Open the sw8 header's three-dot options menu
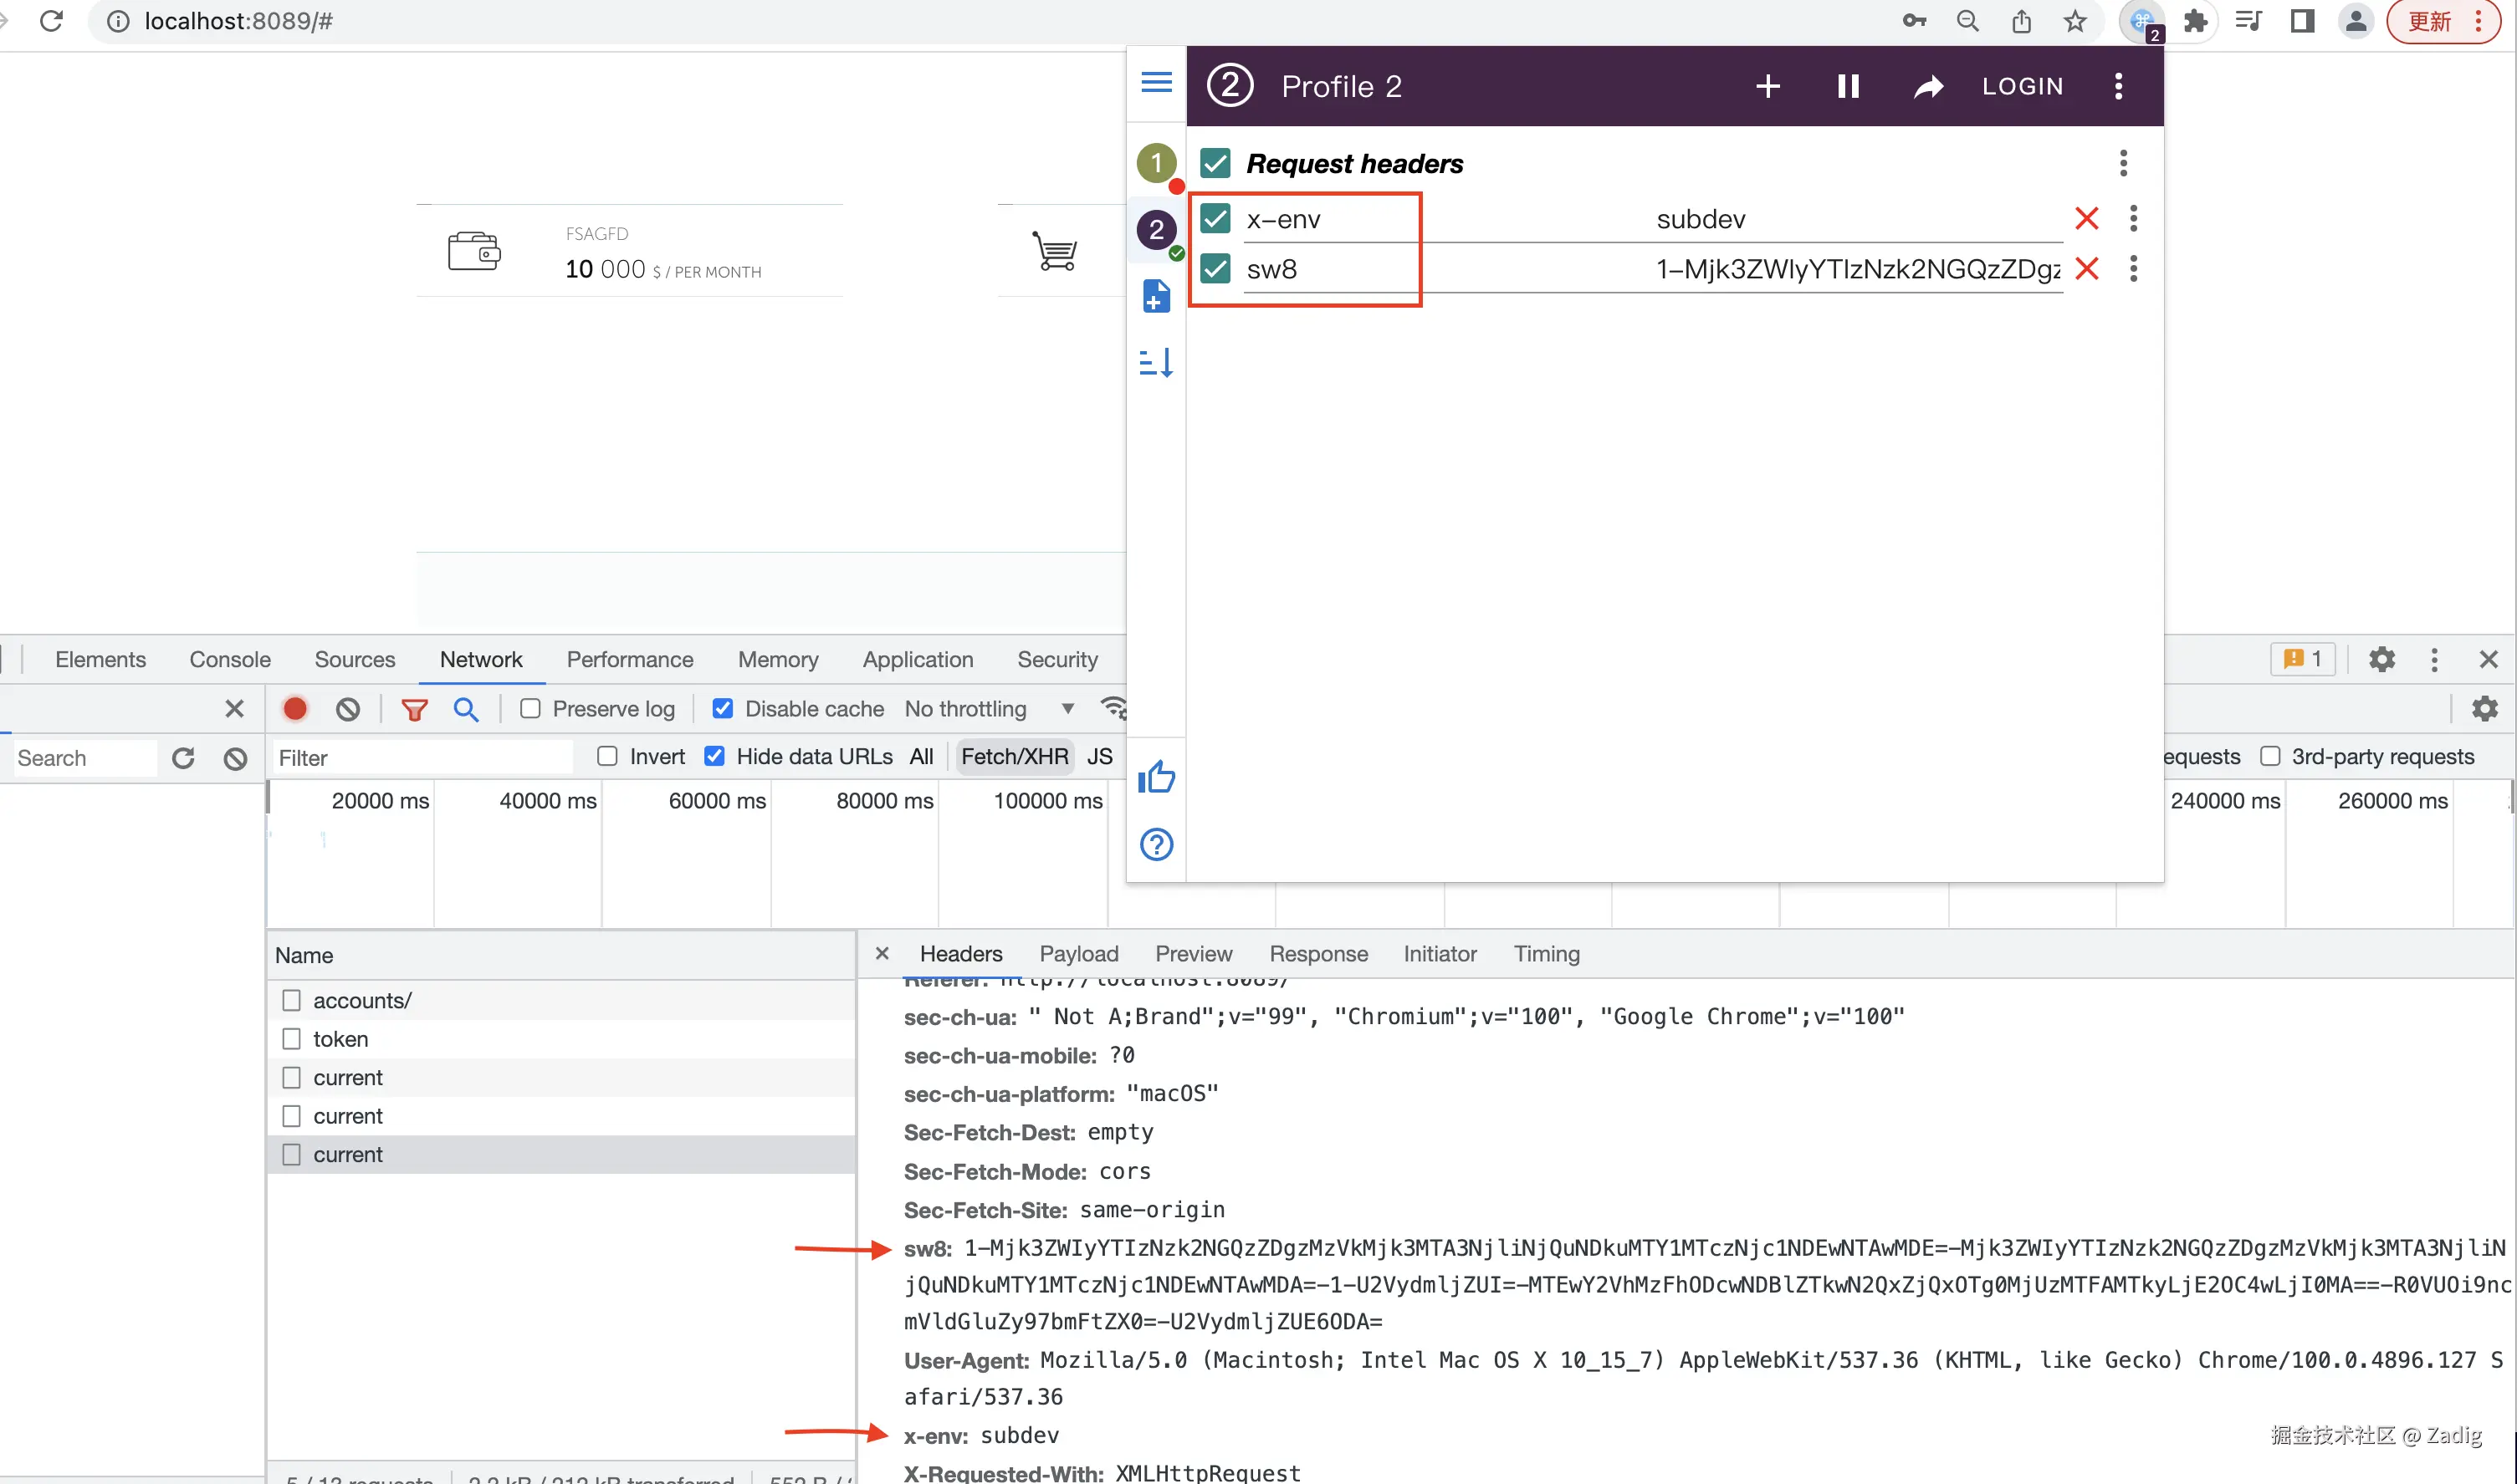This screenshot has height=1484, width=2517. point(2133,268)
